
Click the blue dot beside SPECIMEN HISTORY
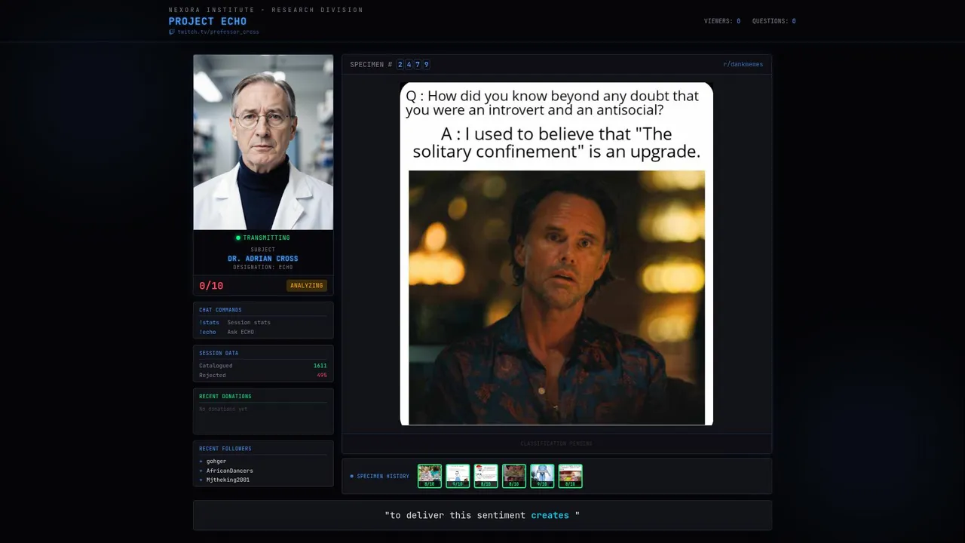pos(351,476)
